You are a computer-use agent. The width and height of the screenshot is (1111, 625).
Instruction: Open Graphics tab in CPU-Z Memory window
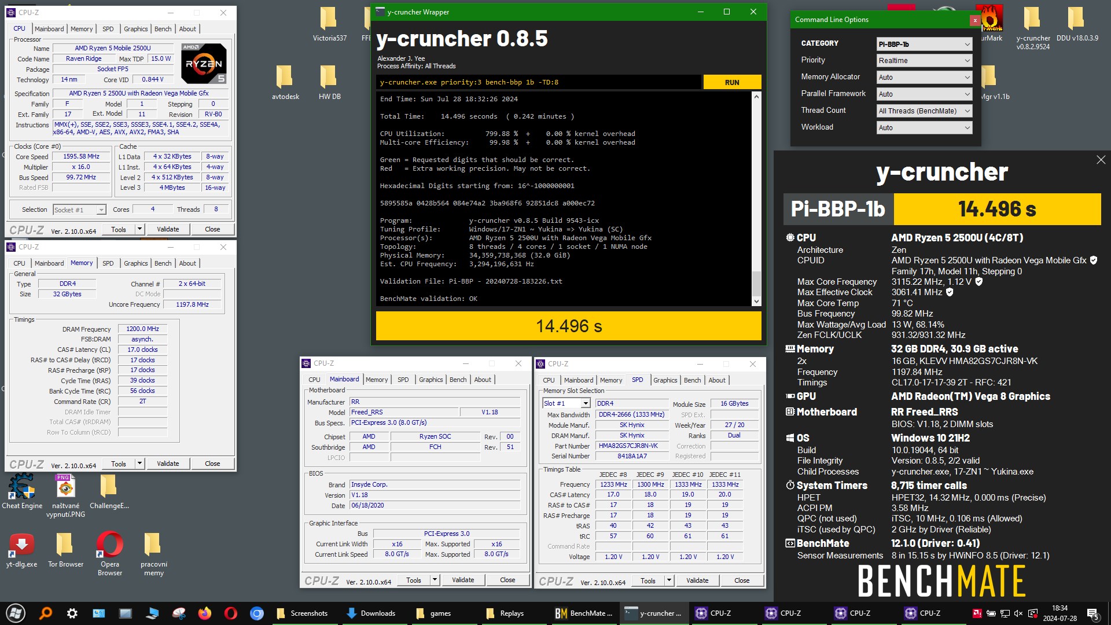135,263
